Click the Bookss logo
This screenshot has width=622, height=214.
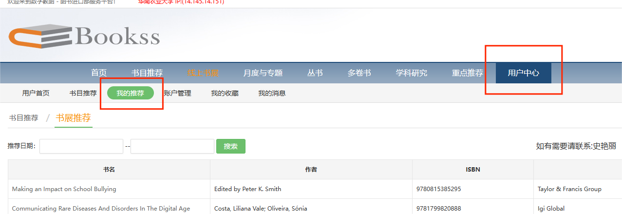[84, 37]
